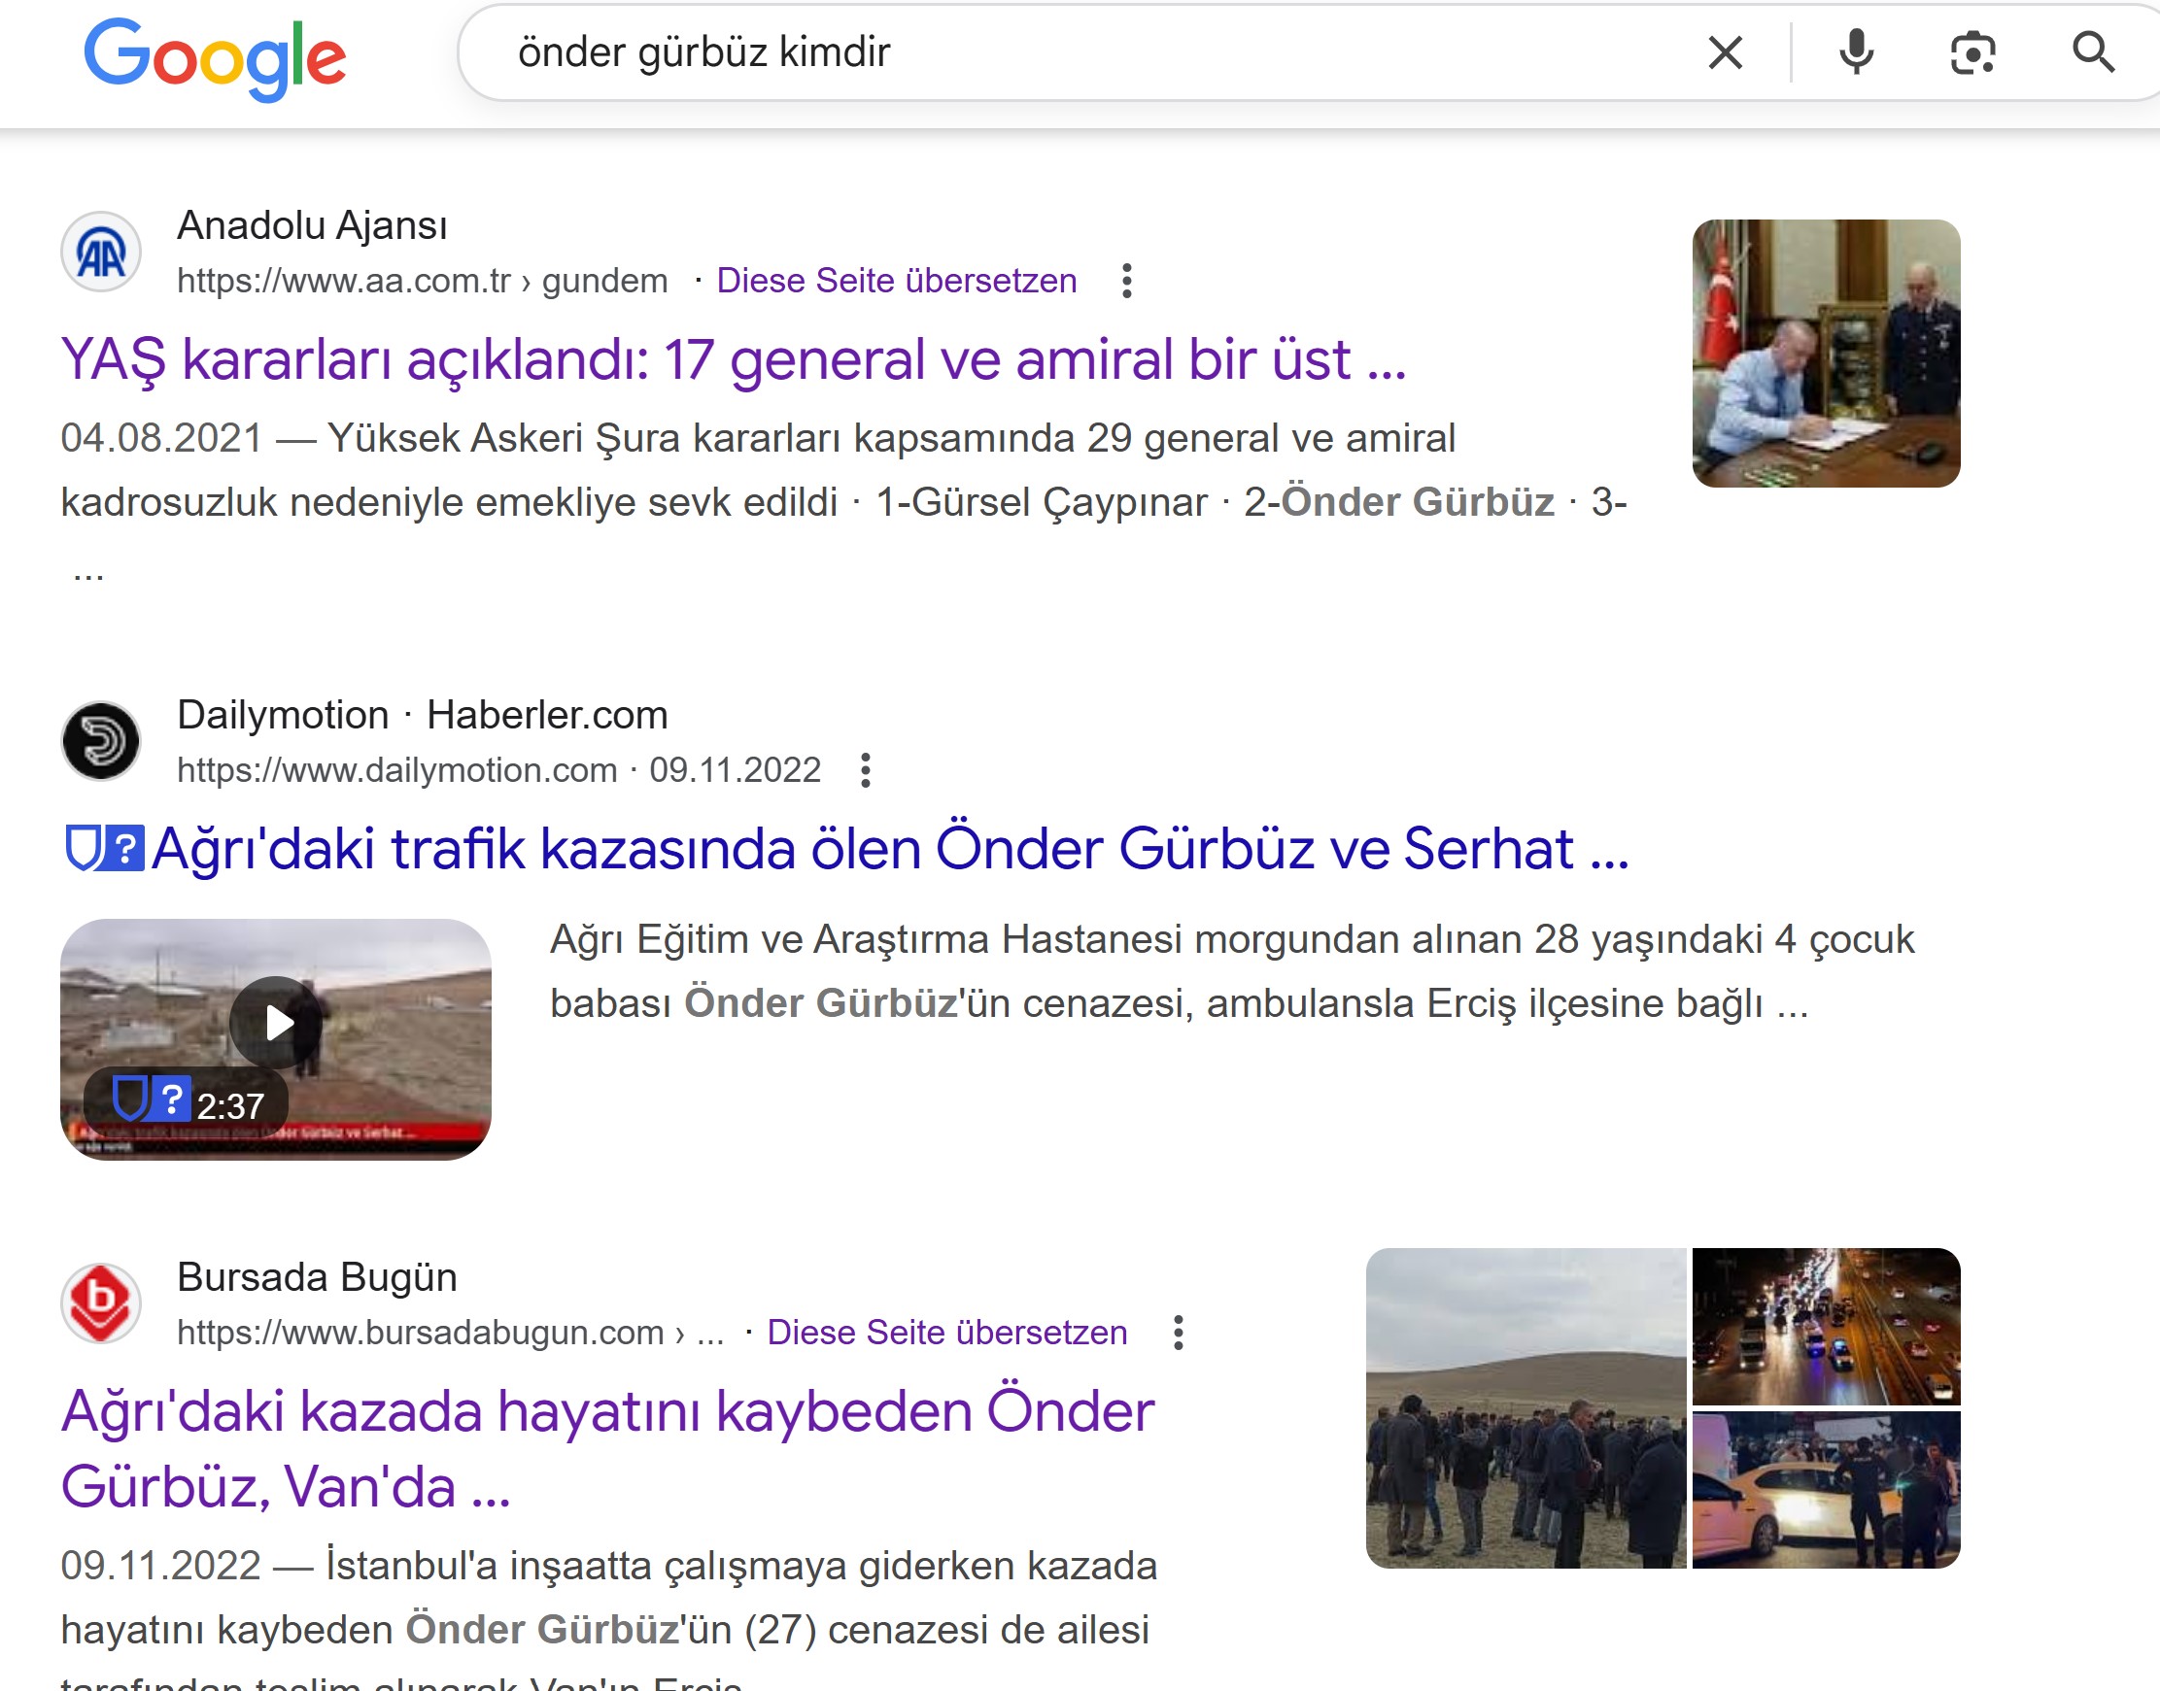Start voice search with microphone icon

click(x=1856, y=52)
